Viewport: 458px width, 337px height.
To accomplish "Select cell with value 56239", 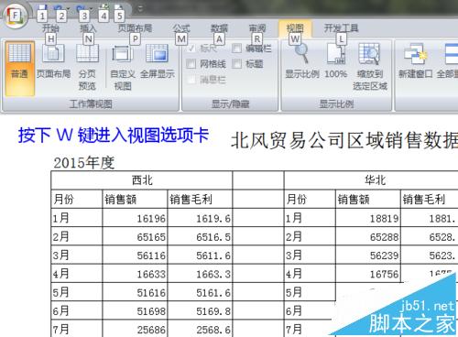I will 368,255.
